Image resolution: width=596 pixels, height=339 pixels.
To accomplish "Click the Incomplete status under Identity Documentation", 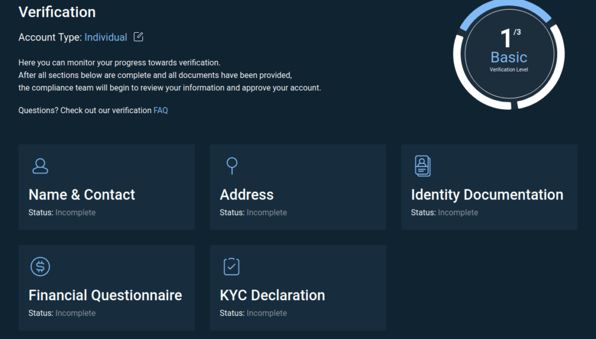I will pos(458,213).
